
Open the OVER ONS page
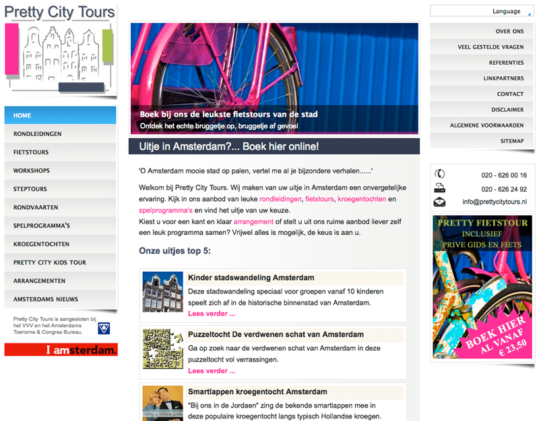pos(482,31)
